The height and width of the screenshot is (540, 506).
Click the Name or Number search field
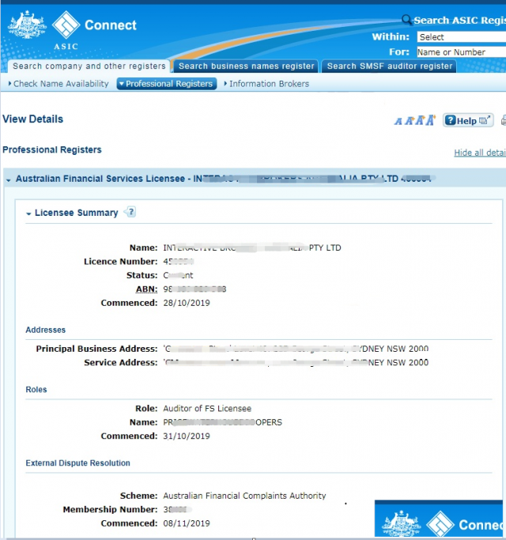(460, 52)
